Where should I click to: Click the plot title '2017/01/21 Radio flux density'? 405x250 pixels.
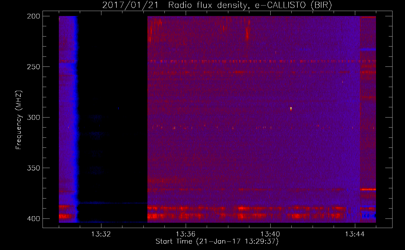[x=217, y=5]
